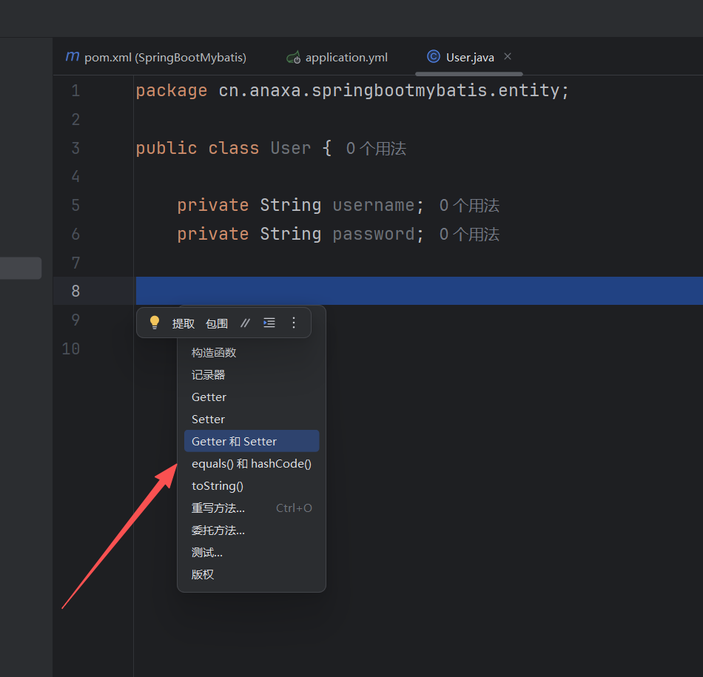This screenshot has width=703, height=677.
Task: Close the User.java tab
Action: tap(508, 56)
